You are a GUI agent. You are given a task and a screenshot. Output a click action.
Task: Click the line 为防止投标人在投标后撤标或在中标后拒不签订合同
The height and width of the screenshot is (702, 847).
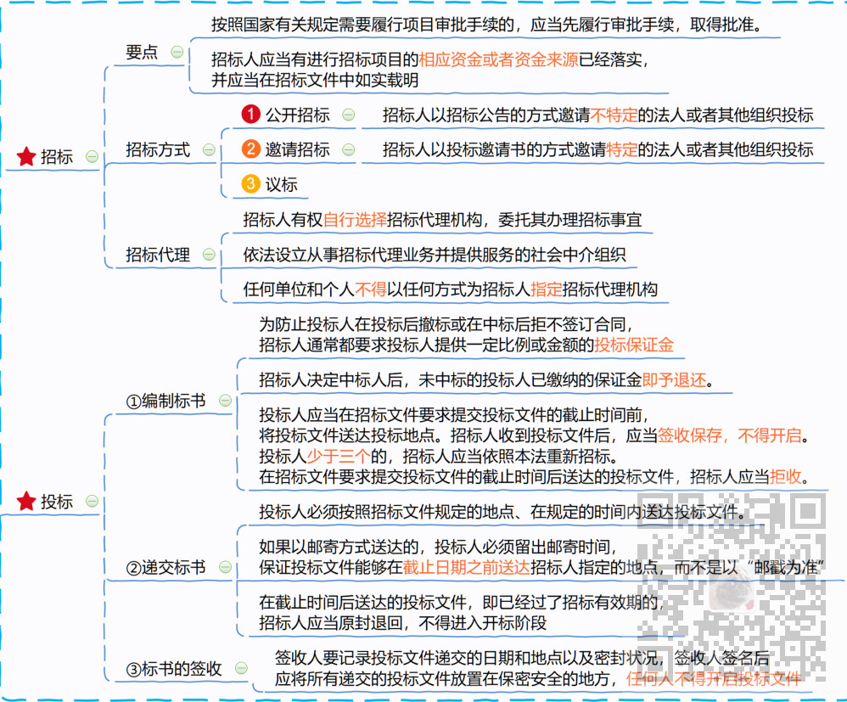tap(446, 324)
